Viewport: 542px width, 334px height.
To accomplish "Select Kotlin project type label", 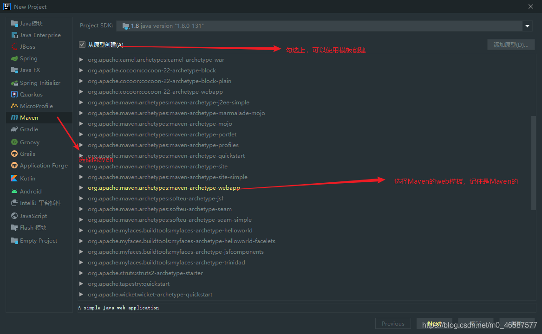I will point(28,179).
